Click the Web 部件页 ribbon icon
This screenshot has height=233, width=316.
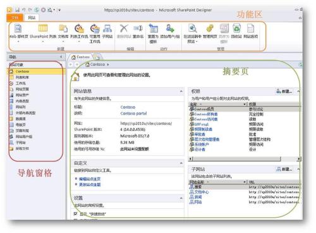[x=18, y=28]
